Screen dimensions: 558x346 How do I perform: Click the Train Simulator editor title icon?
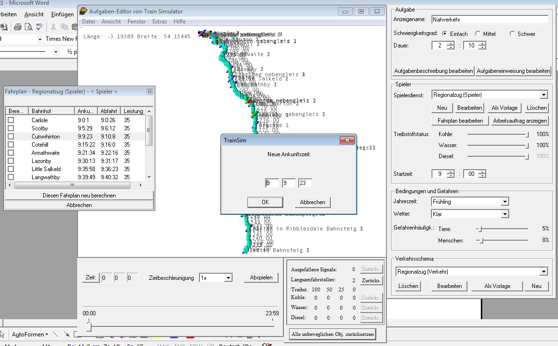pyautogui.click(x=83, y=11)
